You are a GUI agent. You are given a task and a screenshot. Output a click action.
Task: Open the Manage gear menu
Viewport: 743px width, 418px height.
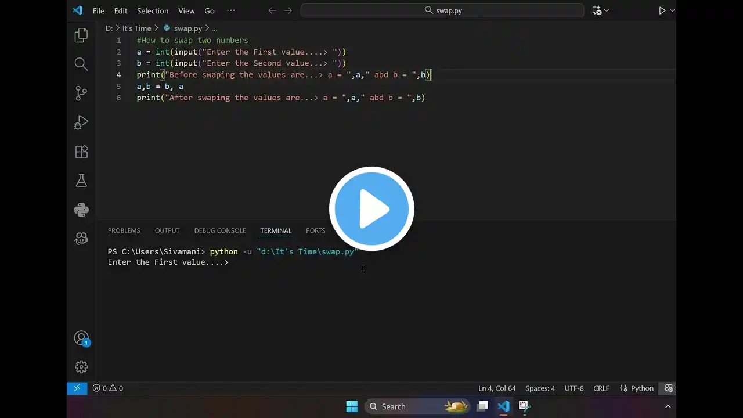[81, 367]
